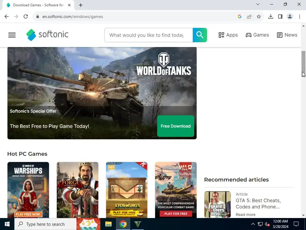Screen dimensions: 306x230
Task: Open GTA 5: Best Cheats article title
Action: pyautogui.click(x=258, y=204)
